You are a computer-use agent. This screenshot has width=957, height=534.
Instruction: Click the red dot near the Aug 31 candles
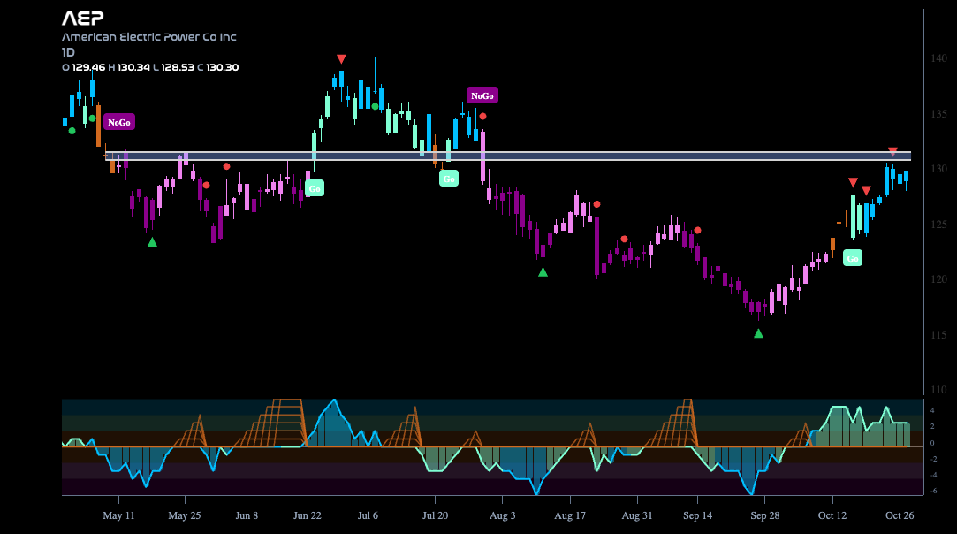[x=624, y=239]
